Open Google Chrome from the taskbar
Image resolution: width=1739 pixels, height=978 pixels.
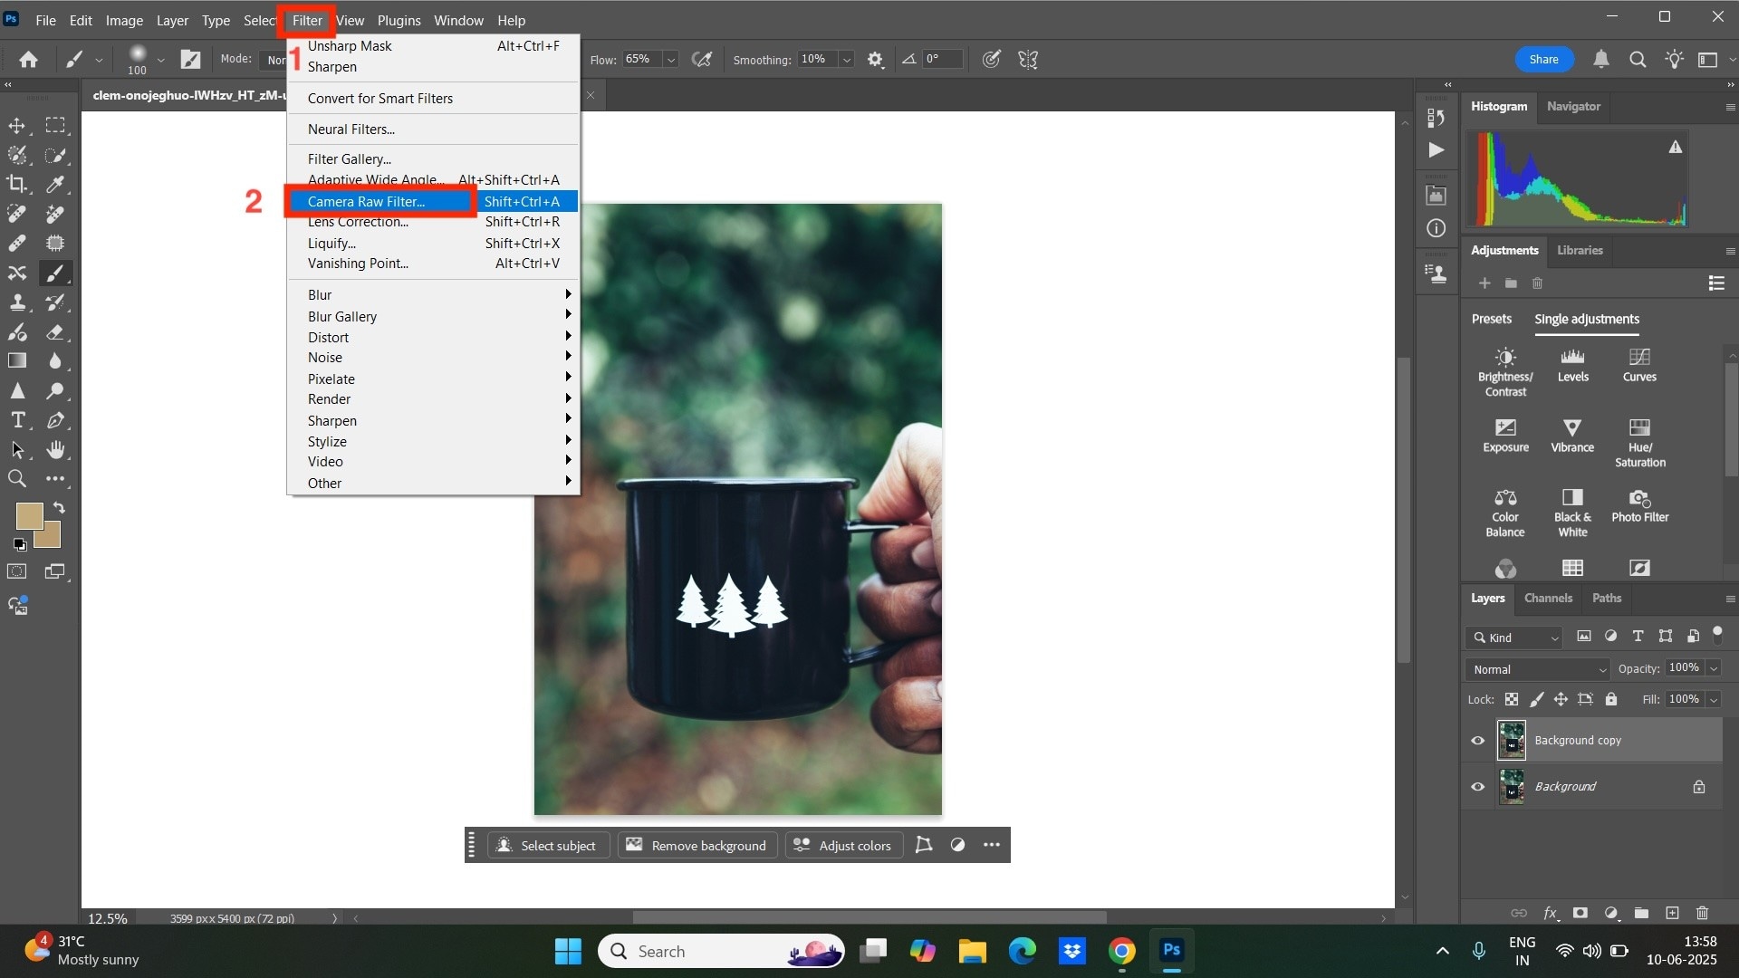point(1121,951)
